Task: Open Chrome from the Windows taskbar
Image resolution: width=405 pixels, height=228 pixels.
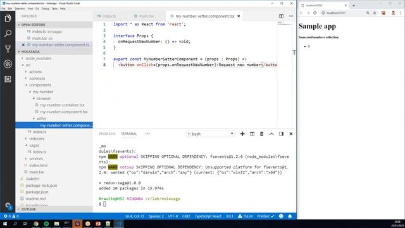Action: pos(36,224)
